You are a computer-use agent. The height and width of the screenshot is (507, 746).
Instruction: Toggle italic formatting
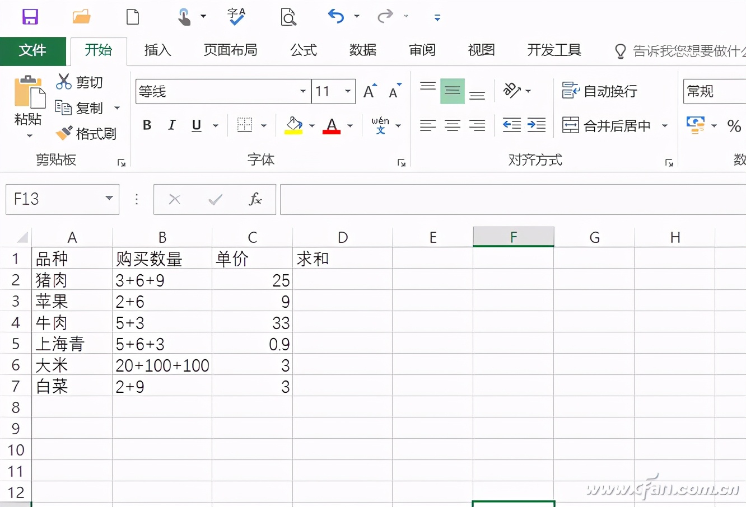tap(172, 125)
